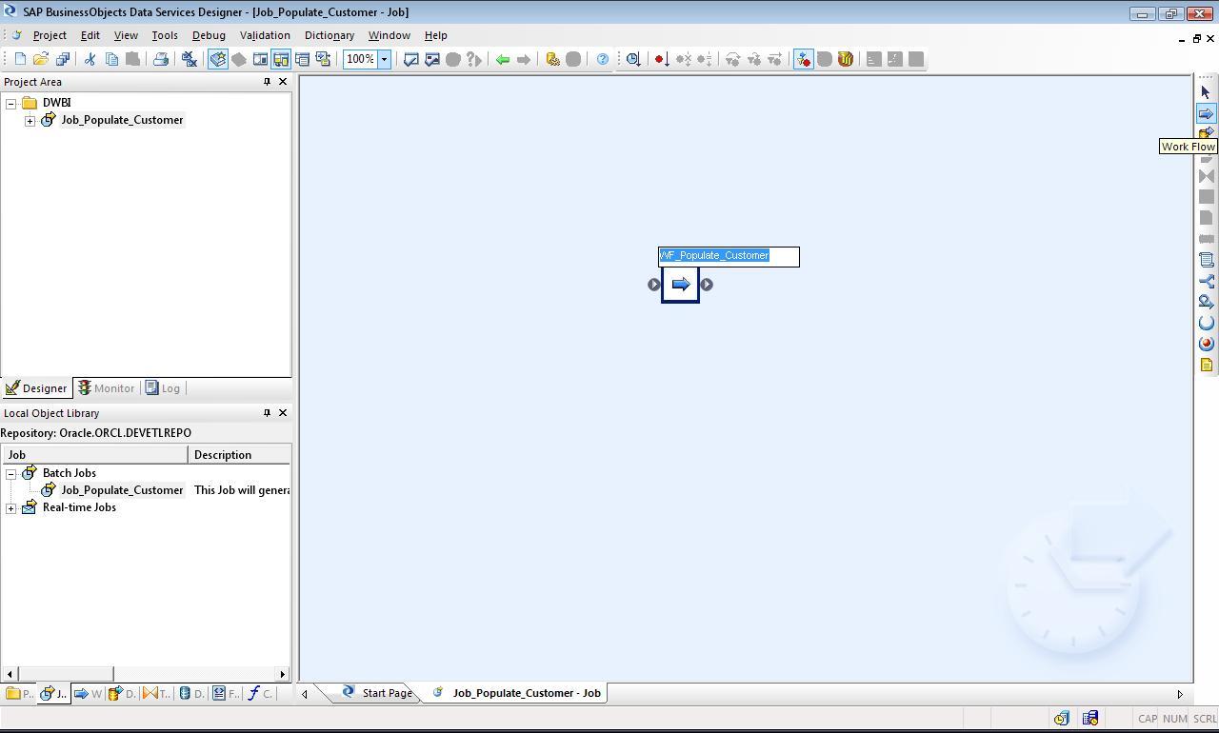The width and height of the screenshot is (1219, 733).
Task: Open the Custom Functions library tab
Action: 260,693
